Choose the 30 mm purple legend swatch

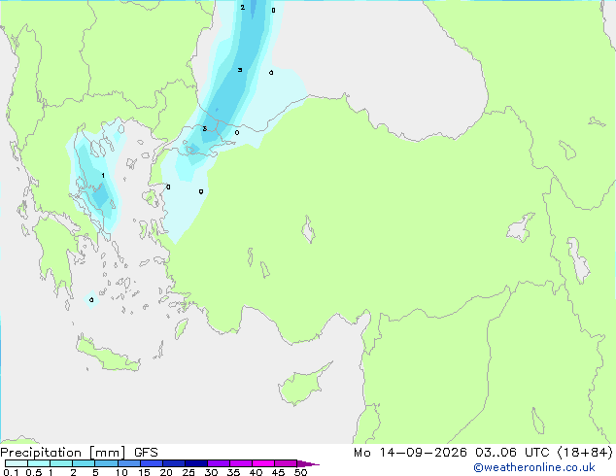pos(219,463)
